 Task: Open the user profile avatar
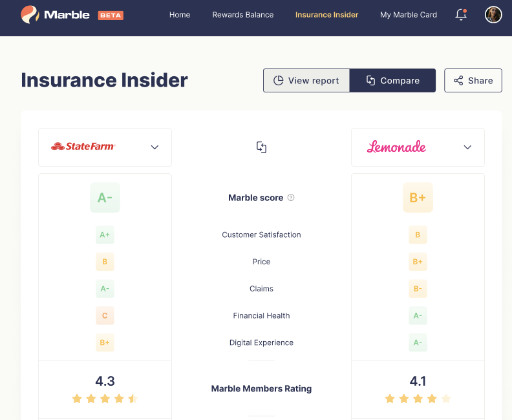493,15
